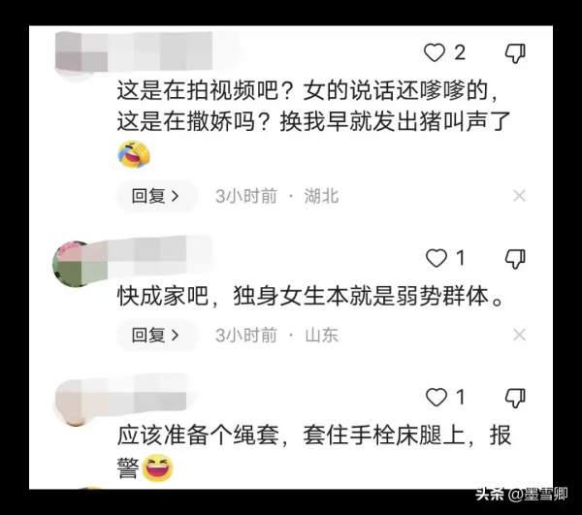This screenshot has height=515, width=582.
Task: Open reply box for Hubei comment
Action: pos(157,196)
